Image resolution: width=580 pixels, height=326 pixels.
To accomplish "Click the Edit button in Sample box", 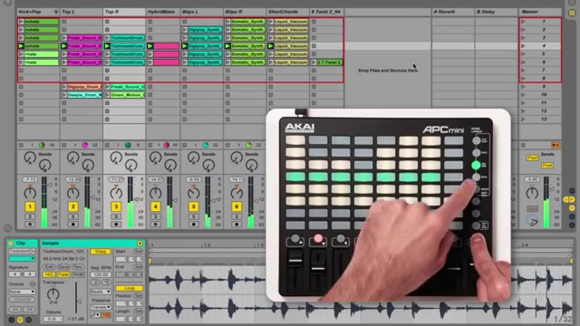I will [x=49, y=267].
